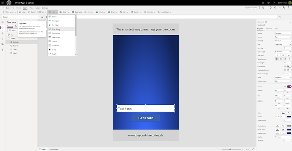Click the Generate button on canvas
This screenshot has height=151, width=292.
[x=146, y=118]
